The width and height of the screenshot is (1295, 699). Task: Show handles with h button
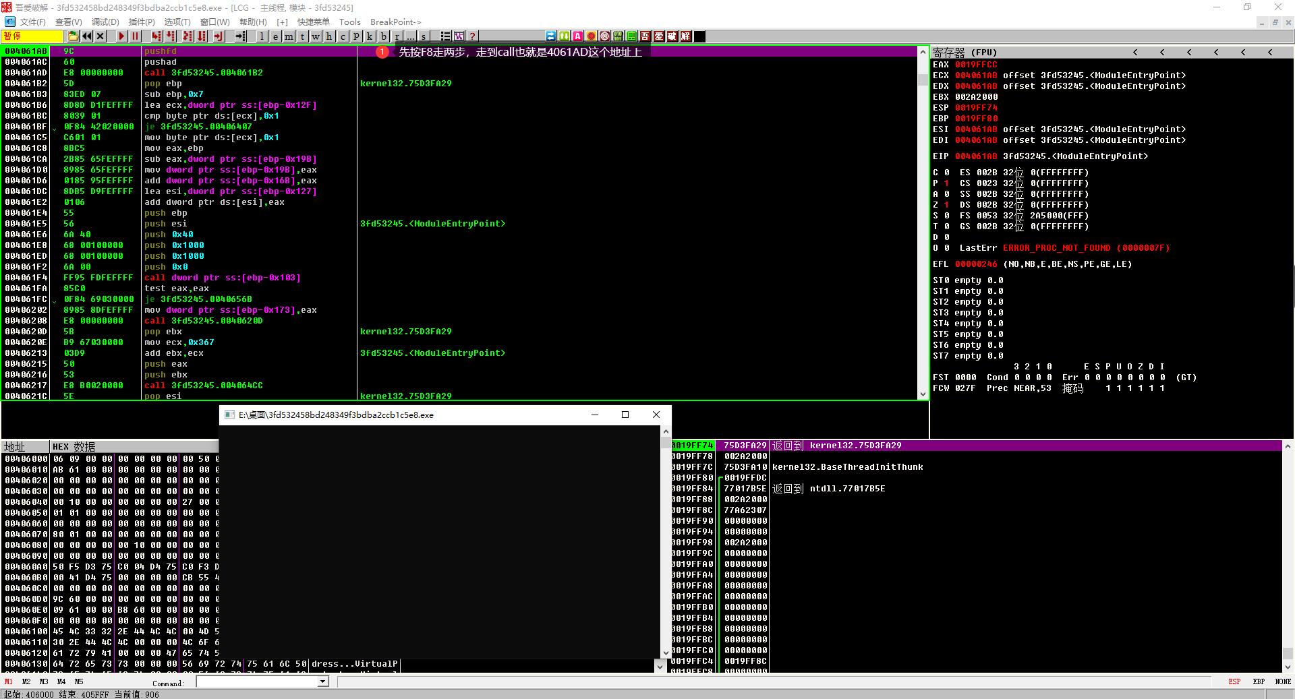pyautogui.click(x=329, y=36)
